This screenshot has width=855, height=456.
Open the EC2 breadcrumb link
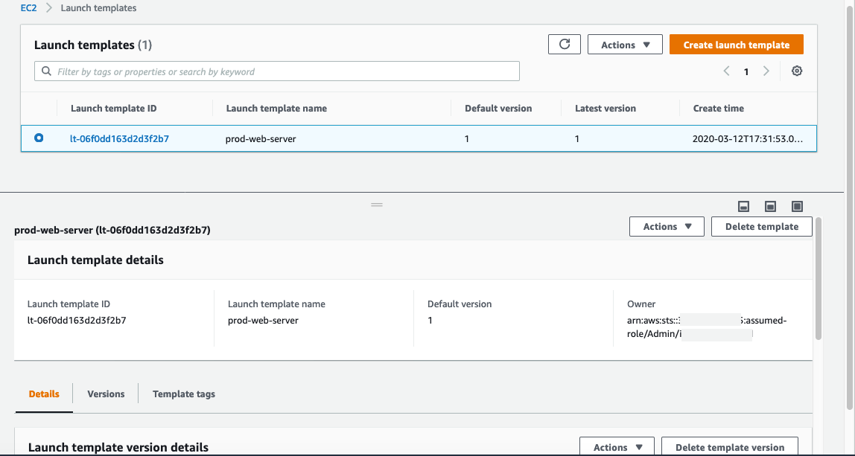pos(28,7)
